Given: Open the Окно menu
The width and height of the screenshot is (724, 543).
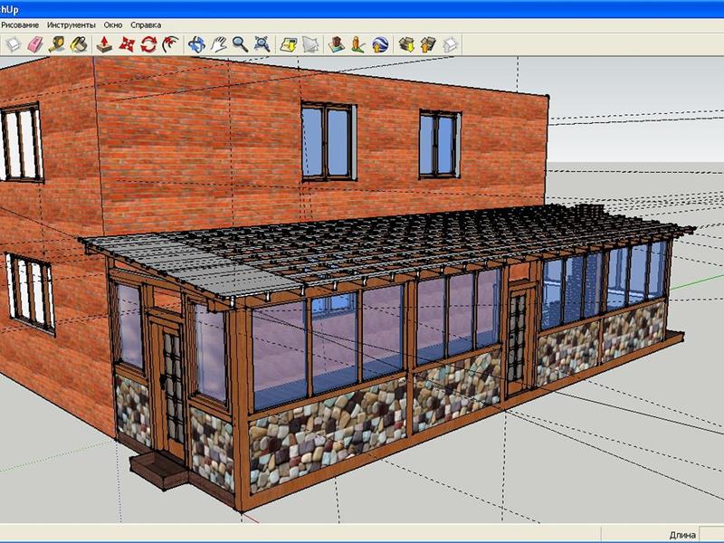Looking at the screenshot, I should pyautogui.click(x=113, y=25).
